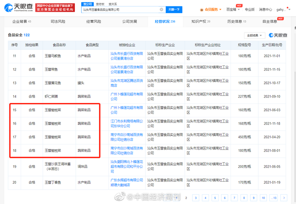Select the 227克/瓶 specification cell
Viewport: 296px width, 204px height.
click(244, 97)
